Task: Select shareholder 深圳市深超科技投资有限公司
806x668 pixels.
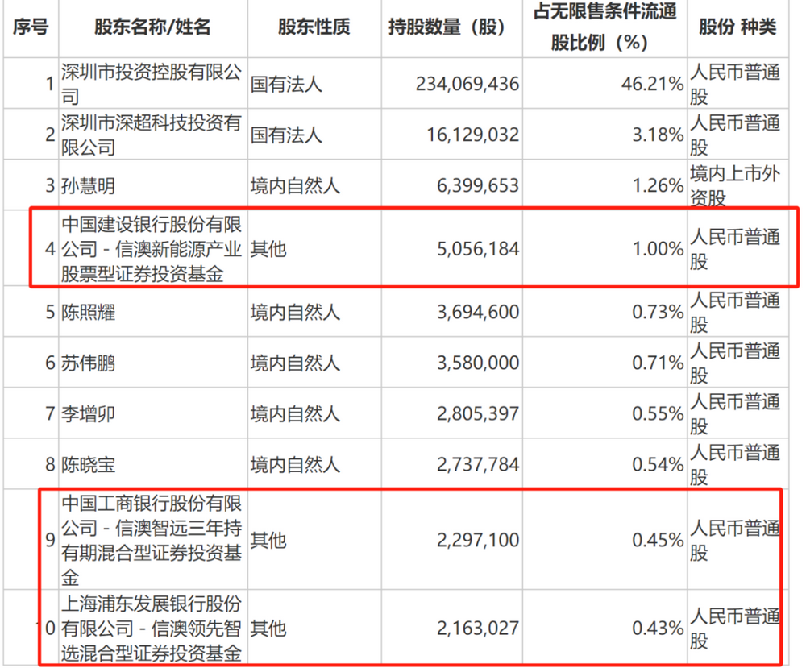Action: click(152, 135)
